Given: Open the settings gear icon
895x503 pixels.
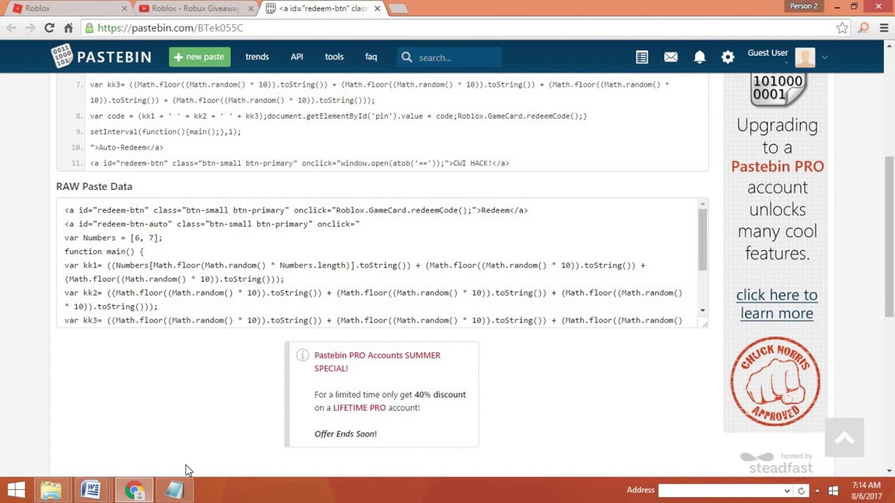Looking at the screenshot, I should coord(728,57).
